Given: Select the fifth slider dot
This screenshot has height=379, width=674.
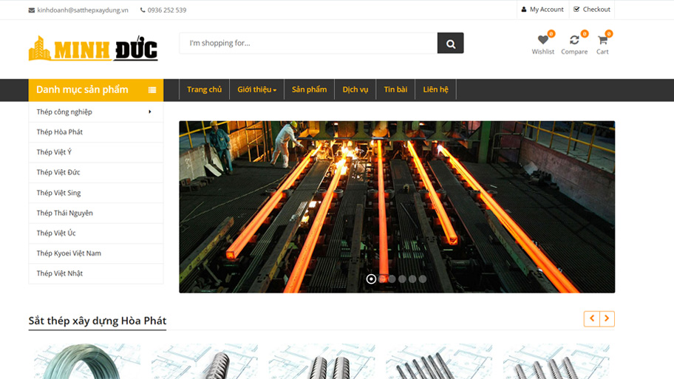Looking at the screenshot, I should coord(412,279).
